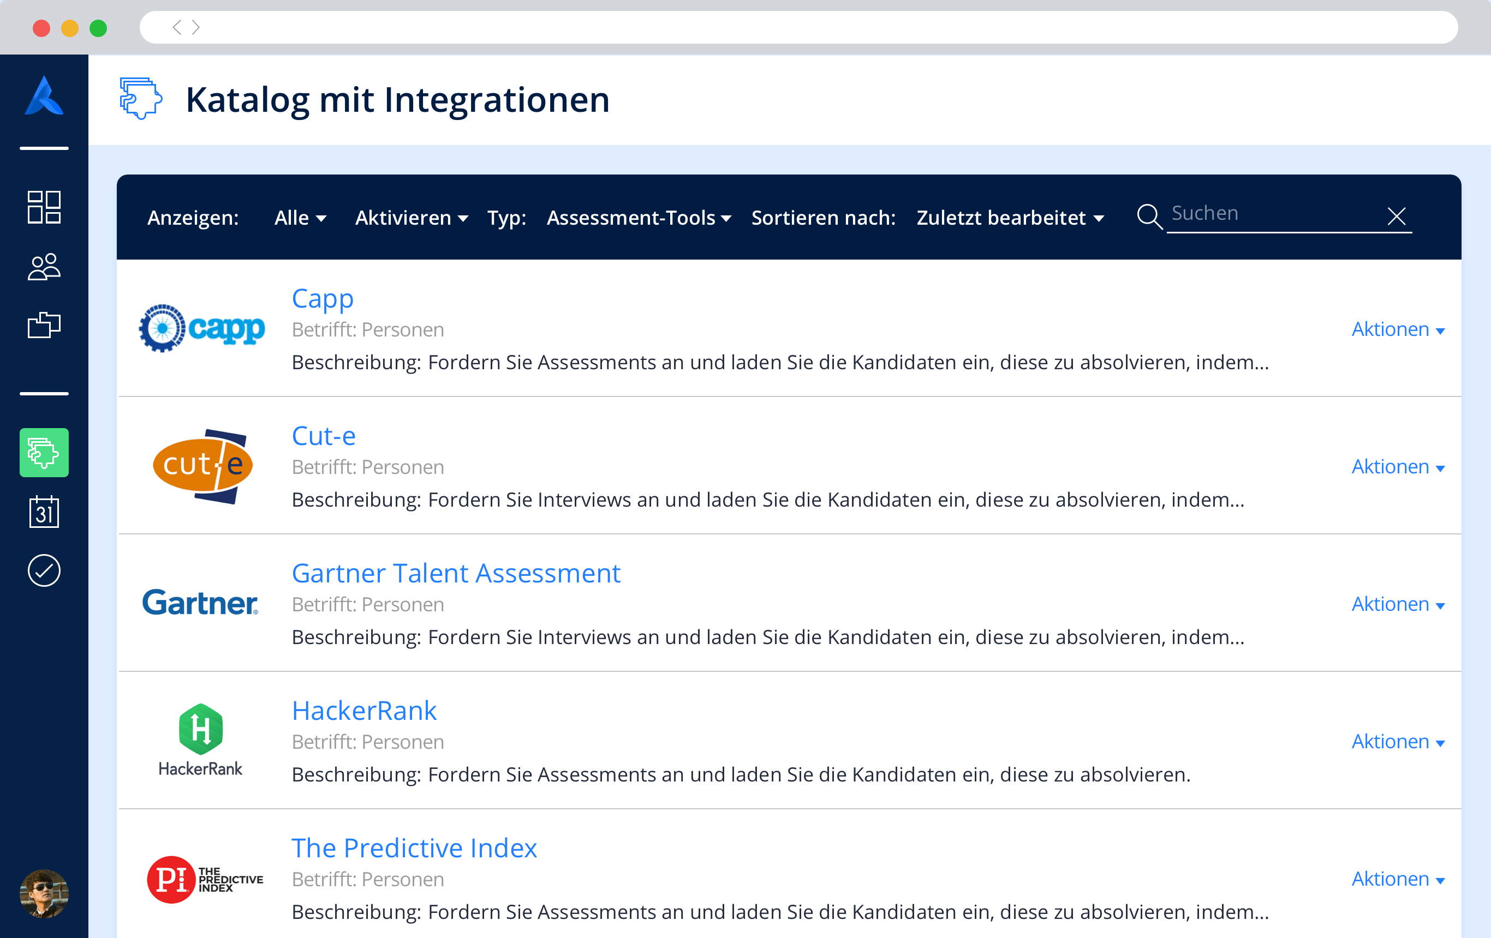Click Betrifft: Personen under The Predictive Index
Image resolution: width=1491 pixels, height=938 pixels.
(x=368, y=879)
